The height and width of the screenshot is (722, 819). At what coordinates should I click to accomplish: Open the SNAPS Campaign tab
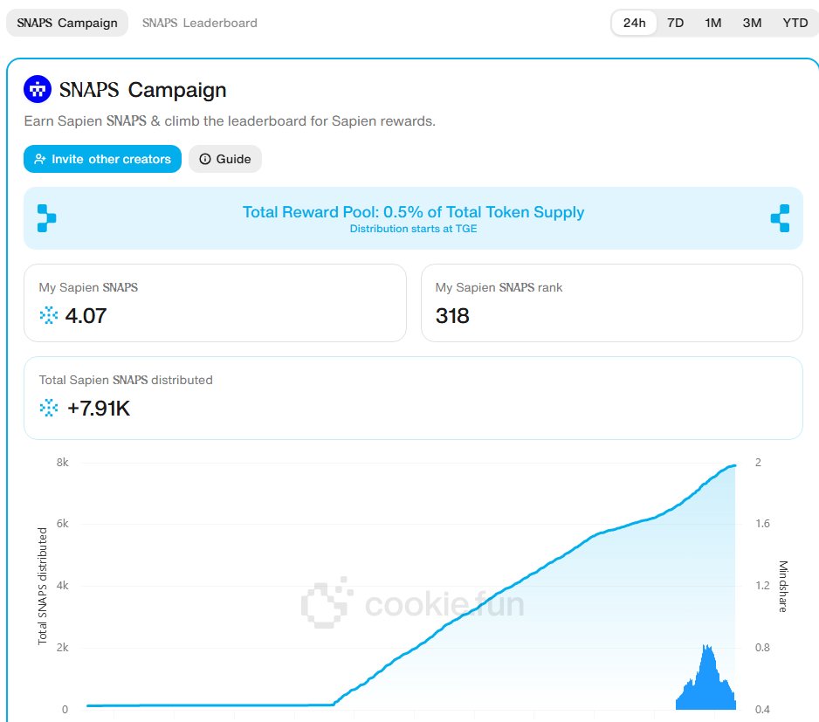(67, 23)
